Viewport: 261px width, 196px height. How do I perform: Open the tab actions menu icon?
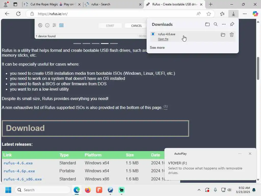pos(15,4)
